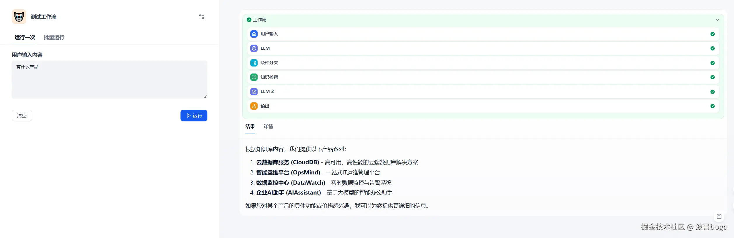Click the 用户输入内容 label
The image size is (734, 238).
pyautogui.click(x=27, y=55)
